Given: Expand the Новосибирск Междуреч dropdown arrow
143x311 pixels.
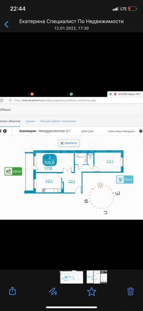Looking at the screenshot, I should (141, 131).
